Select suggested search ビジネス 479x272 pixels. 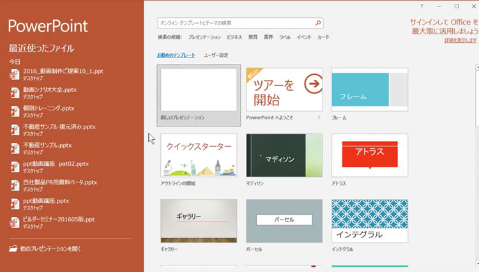point(234,37)
